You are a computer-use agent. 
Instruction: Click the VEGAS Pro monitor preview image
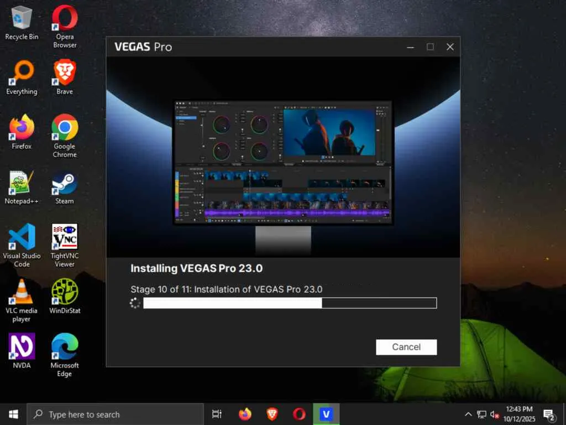coord(283,163)
